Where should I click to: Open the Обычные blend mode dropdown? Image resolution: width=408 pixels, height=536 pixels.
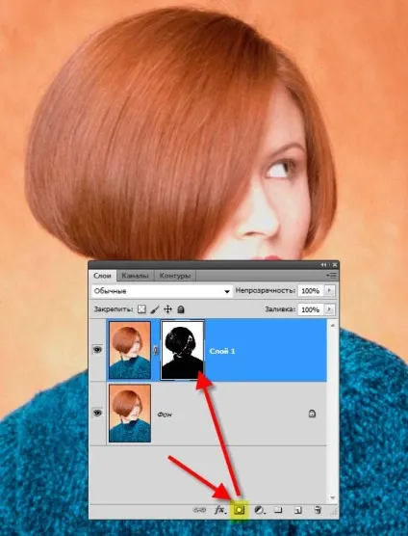(162, 291)
